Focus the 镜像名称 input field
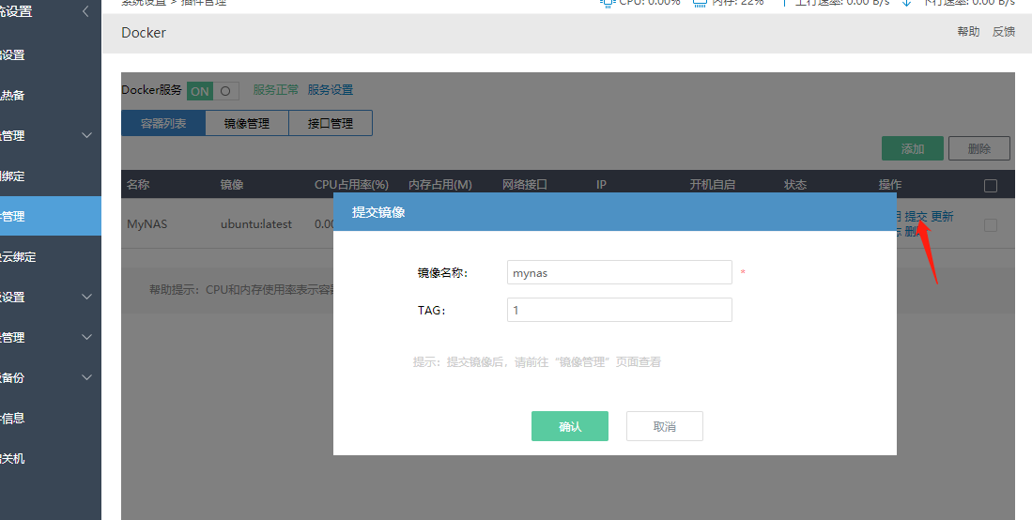 619,272
